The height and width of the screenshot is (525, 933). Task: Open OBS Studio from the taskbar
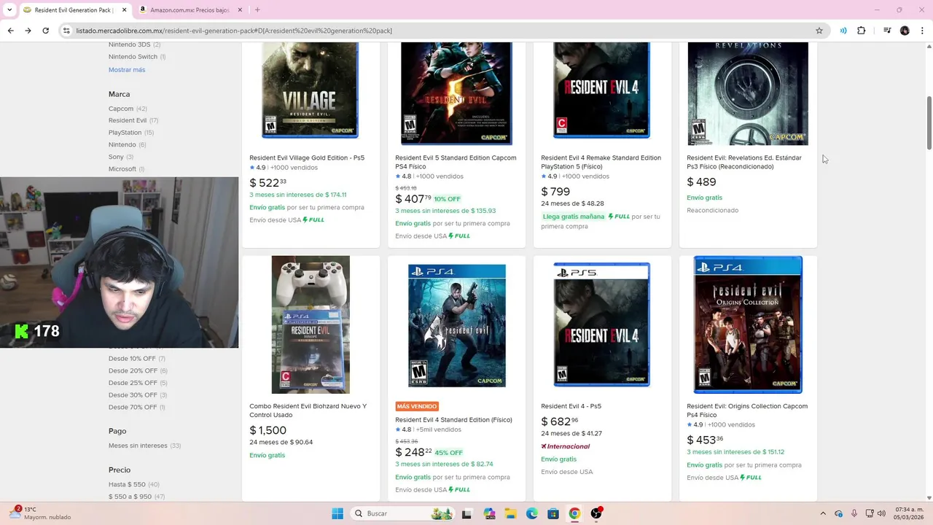[596, 513]
